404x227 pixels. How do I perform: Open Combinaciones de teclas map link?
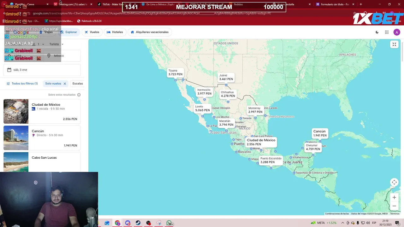tap(337, 214)
